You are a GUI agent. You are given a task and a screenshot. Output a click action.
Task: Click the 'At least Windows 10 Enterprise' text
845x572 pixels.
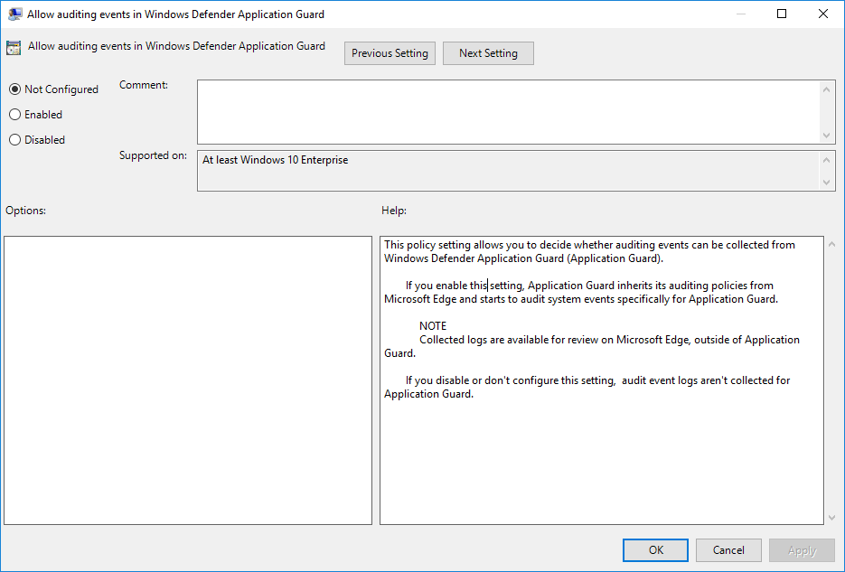coord(275,160)
